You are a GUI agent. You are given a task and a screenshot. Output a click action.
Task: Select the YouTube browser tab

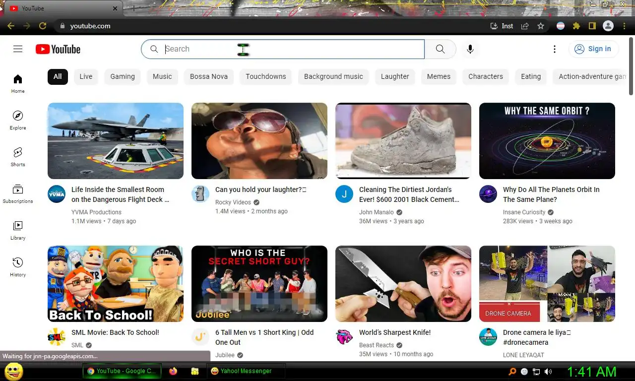click(x=64, y=8)
